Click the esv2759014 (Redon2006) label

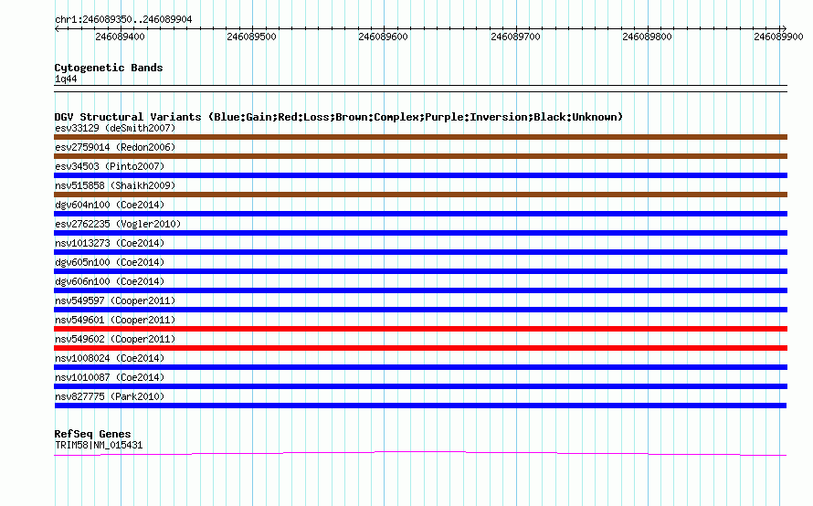coord(115,147)
